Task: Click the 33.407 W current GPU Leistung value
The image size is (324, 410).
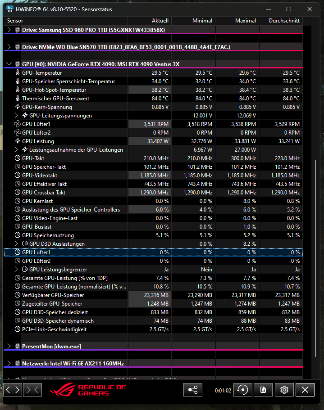Action: [158, 141]
